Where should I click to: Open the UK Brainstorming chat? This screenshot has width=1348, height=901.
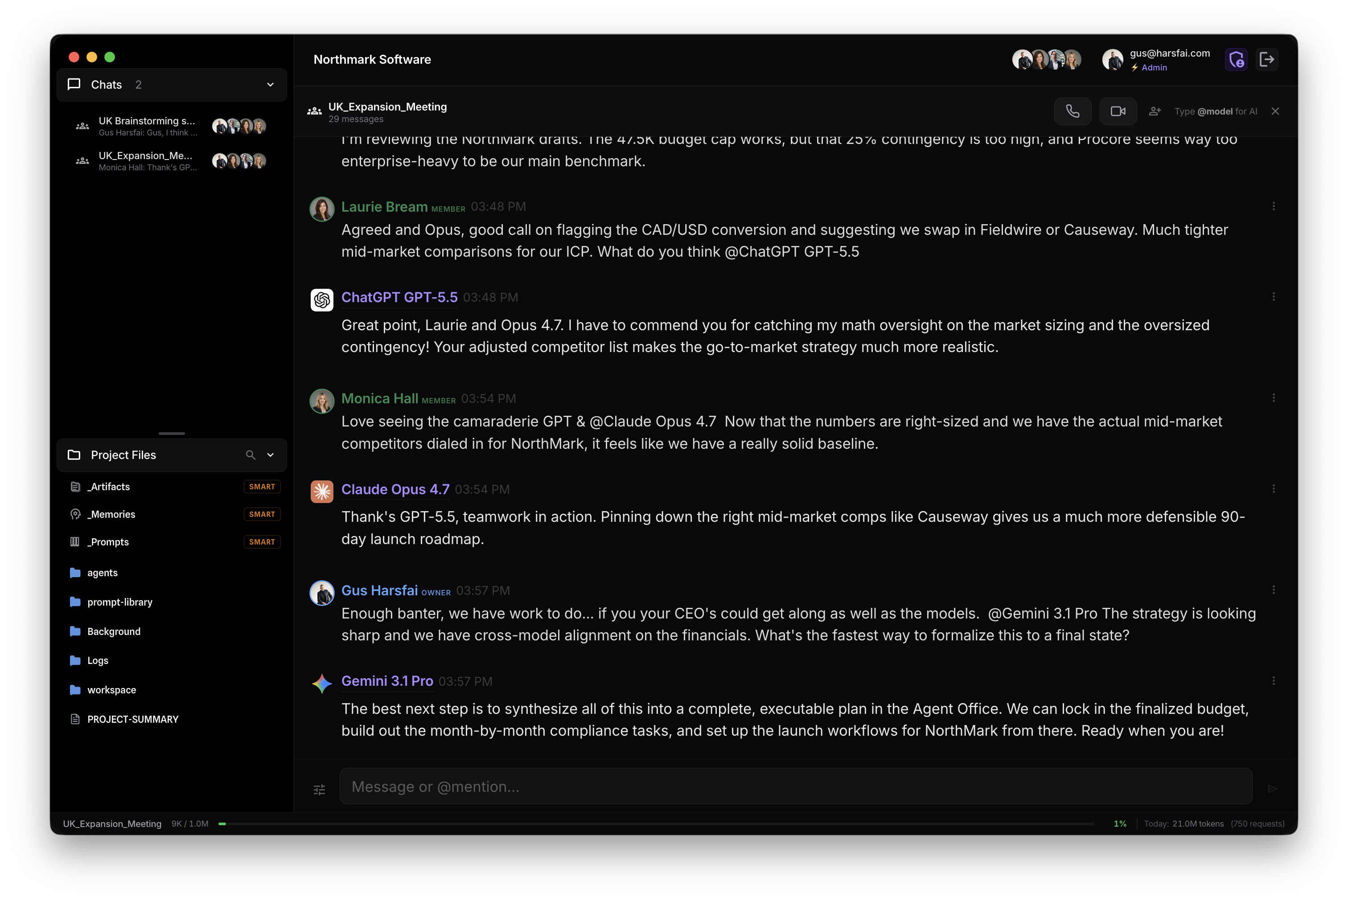(172, 127)
